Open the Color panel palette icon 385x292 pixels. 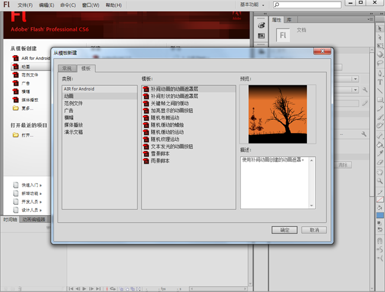point(261,25)
